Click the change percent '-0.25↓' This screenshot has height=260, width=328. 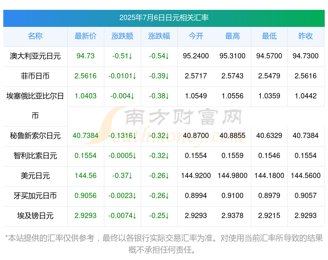click(159, 215)
